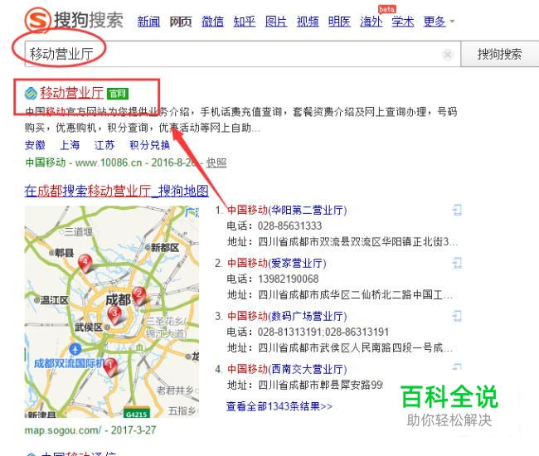This screenshot has width=539, height=456.
Task: Open the 安徽 sublink
Action: 35,145
